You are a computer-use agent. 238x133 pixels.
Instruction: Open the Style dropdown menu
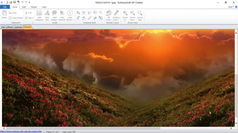coord(231,7)
